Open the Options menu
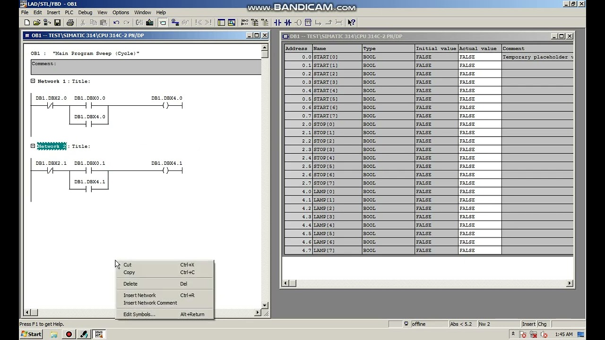 (x=121, y=12)
